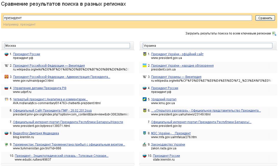Click the favicon next to Урядовий портал
The height and width of the screenshot is (167, 278).
(x=145, y=99)
